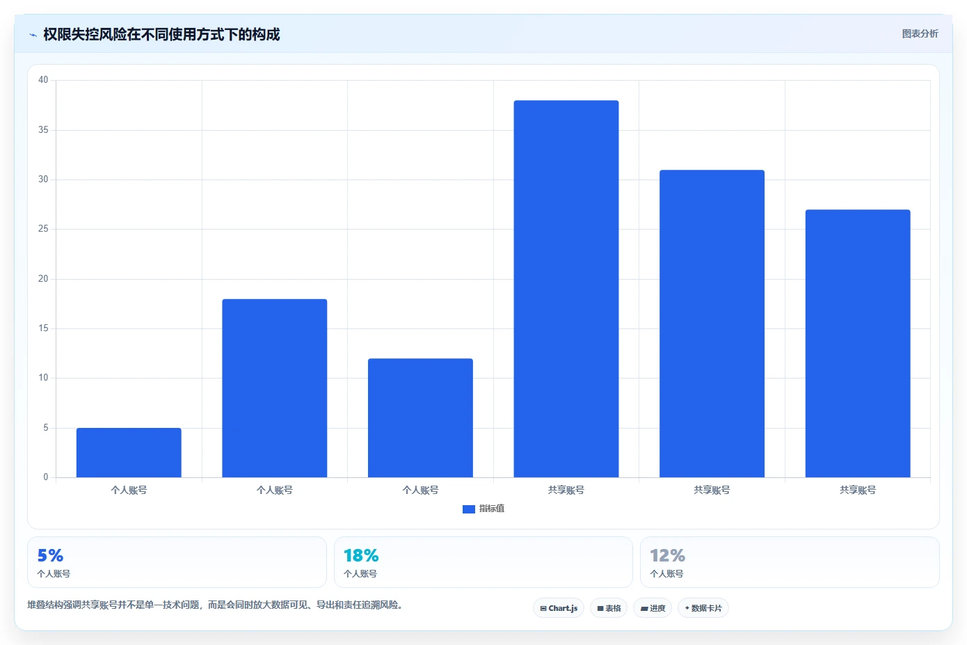The width and height of the screenshot is (967, 645).
Task: Select the shortest bar with value 5
Action: pyautogui.click(x=129, y=452)
